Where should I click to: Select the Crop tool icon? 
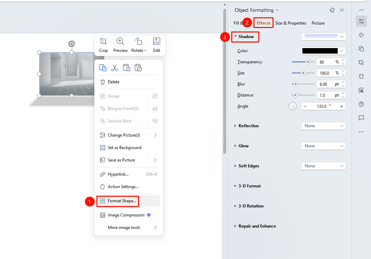[x=103, y=41]
